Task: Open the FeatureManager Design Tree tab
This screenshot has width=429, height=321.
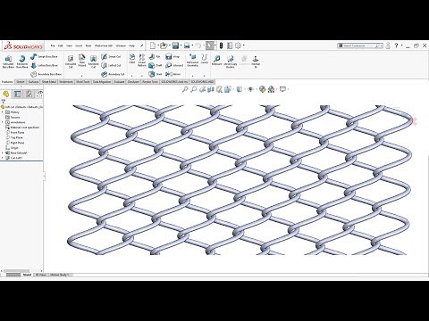Action: (5, 95)
